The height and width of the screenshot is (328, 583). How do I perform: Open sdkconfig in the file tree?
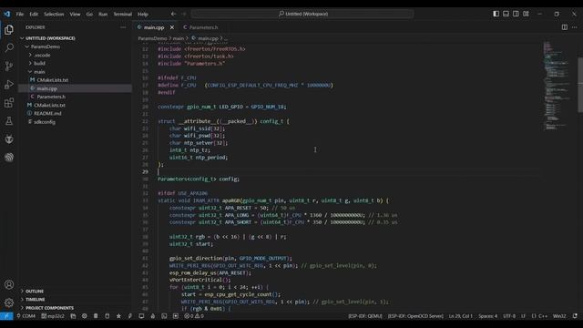coord(76,122)
